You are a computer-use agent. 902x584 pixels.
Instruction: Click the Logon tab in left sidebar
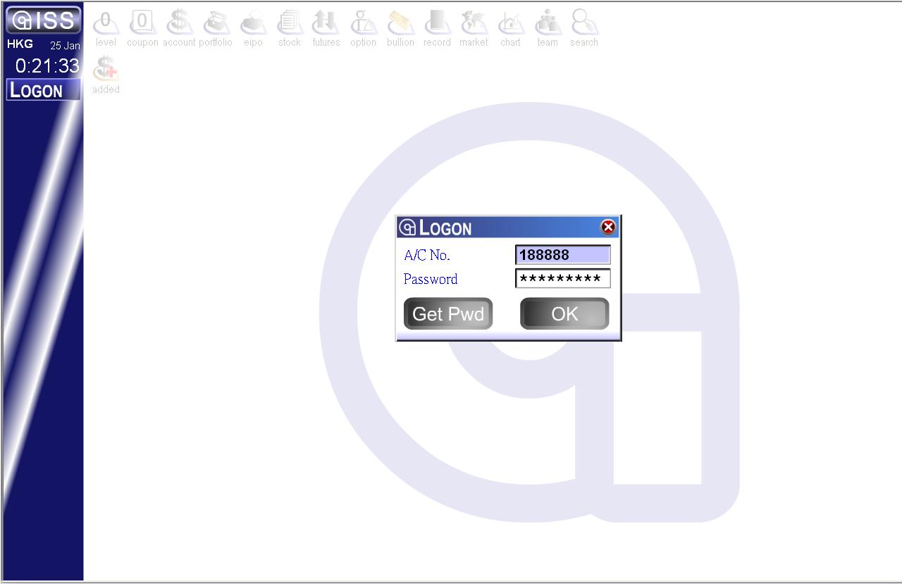[x=43, y=90]
